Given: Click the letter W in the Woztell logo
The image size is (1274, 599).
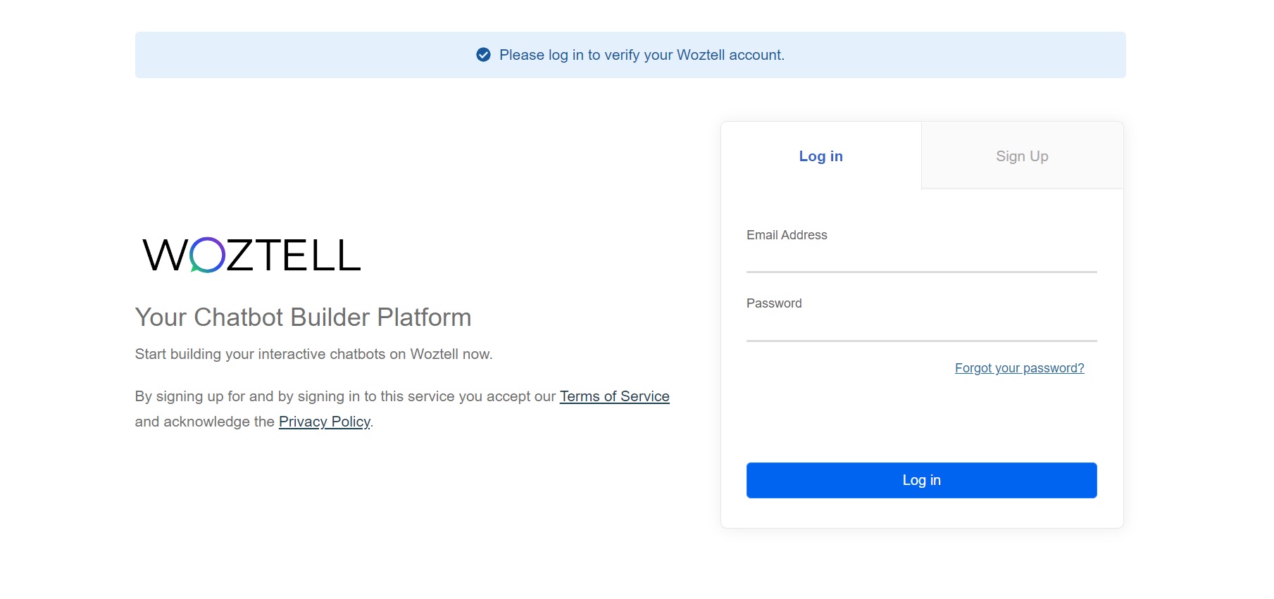Looking at the screenshot, I should [x=165, y=255].
